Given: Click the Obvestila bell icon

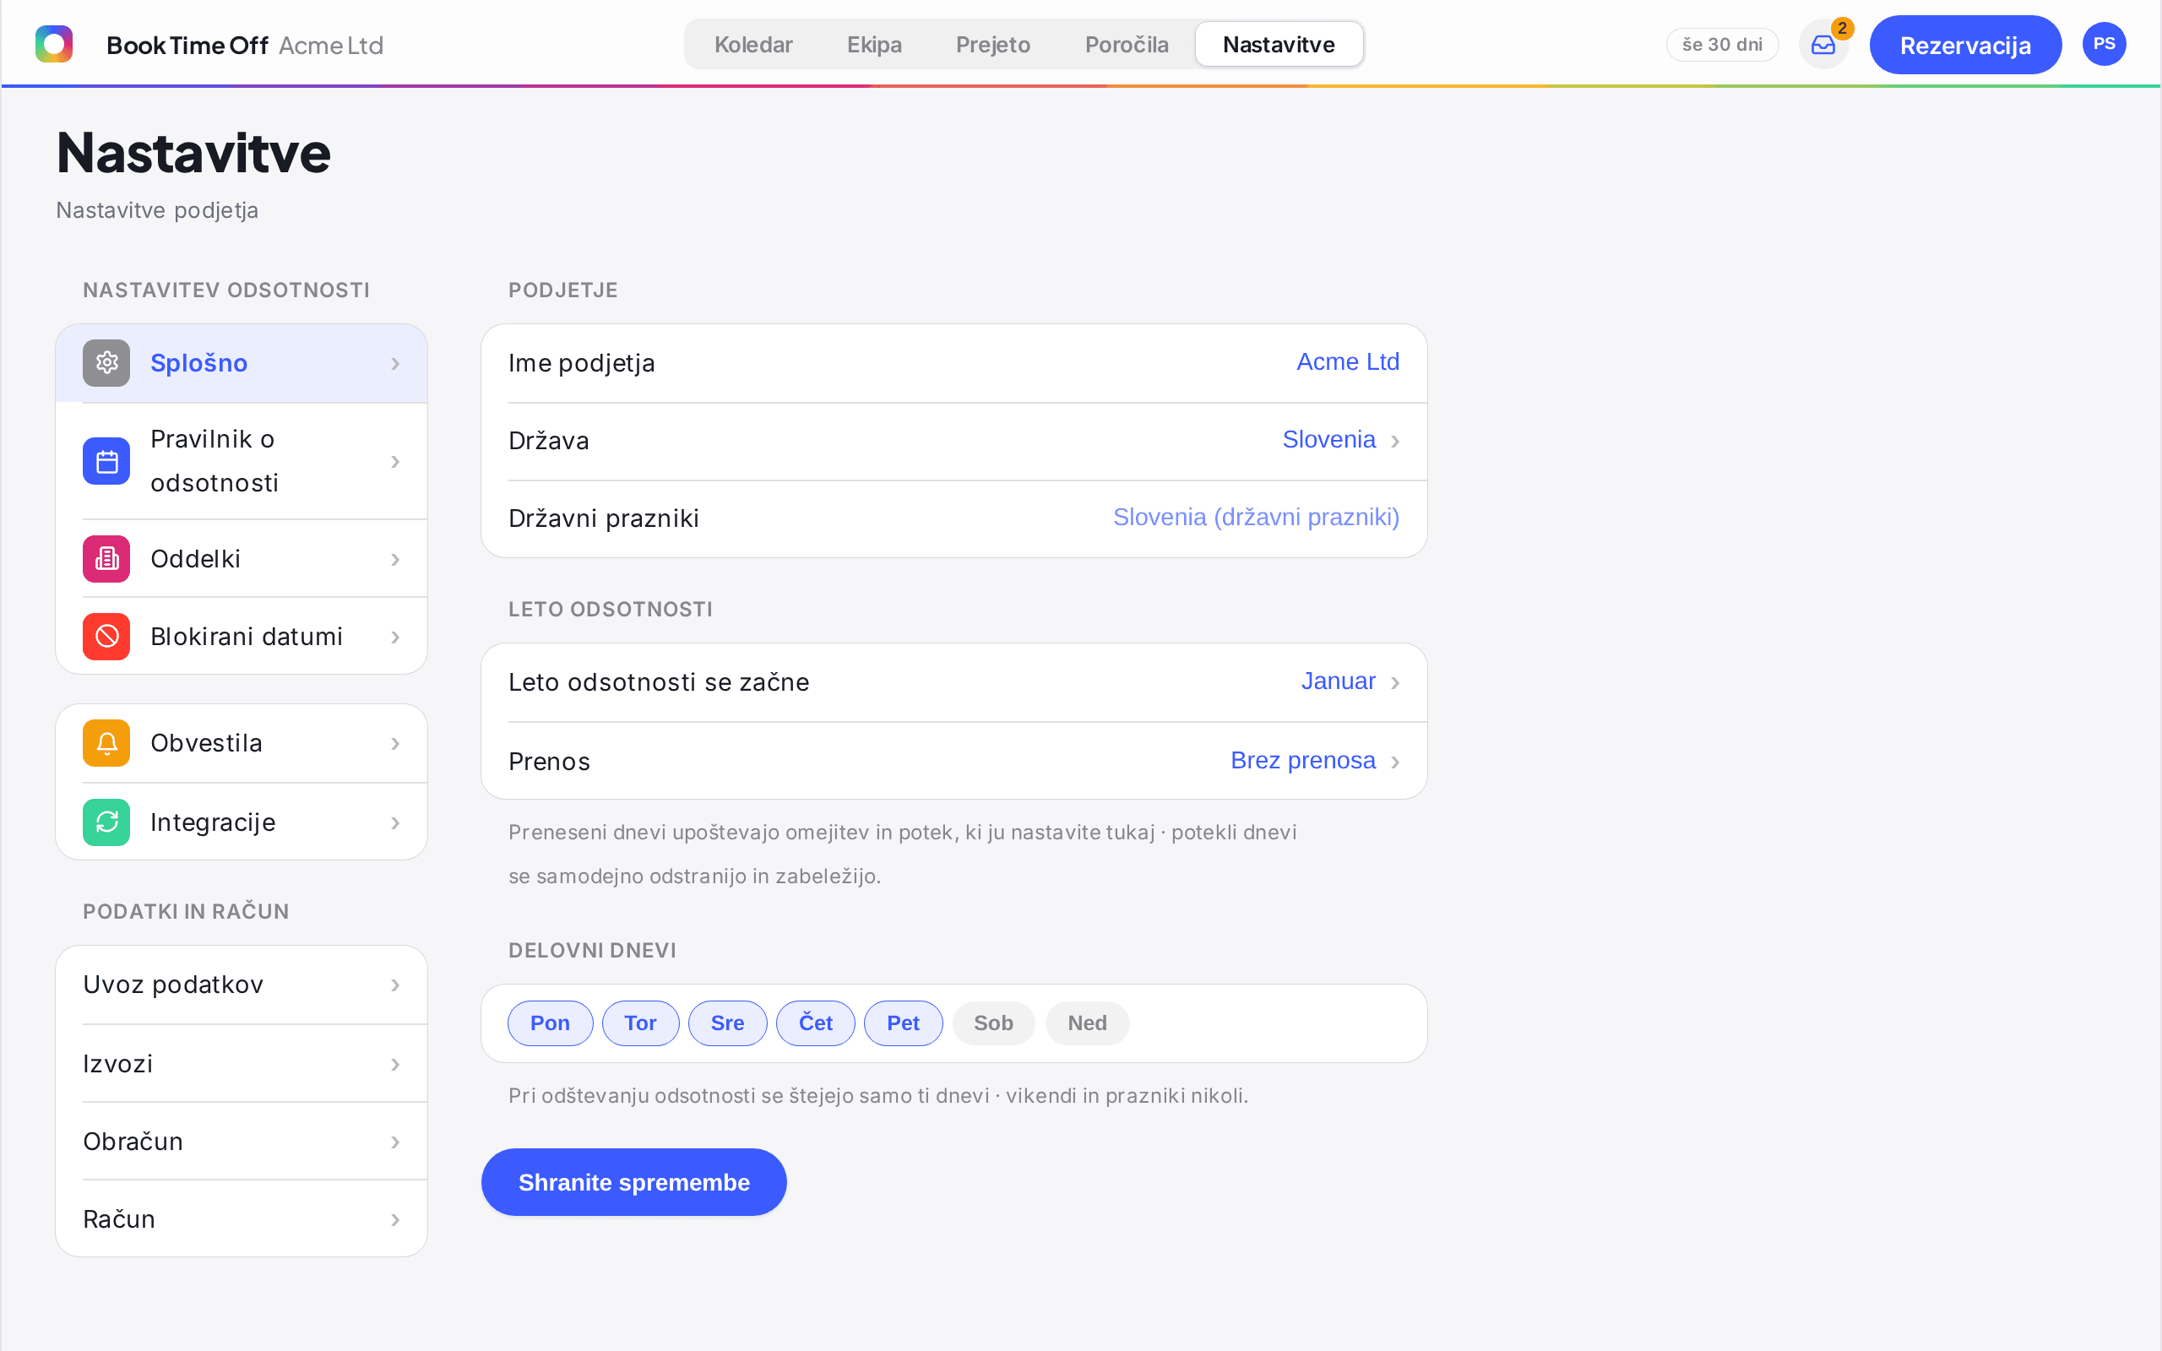Looking at the screenshot, I should click(x=106, y=742).
